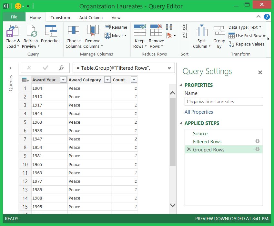Open the Award Year column filter dropdown
Screen dimensions: 274x226
(x=63, y=80)
